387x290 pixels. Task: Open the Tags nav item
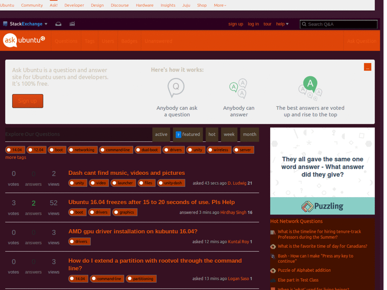click(89, 41)
